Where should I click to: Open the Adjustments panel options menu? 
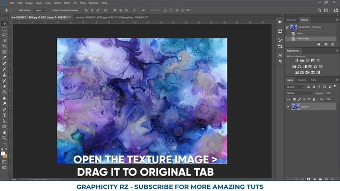[x=337, y=51]
